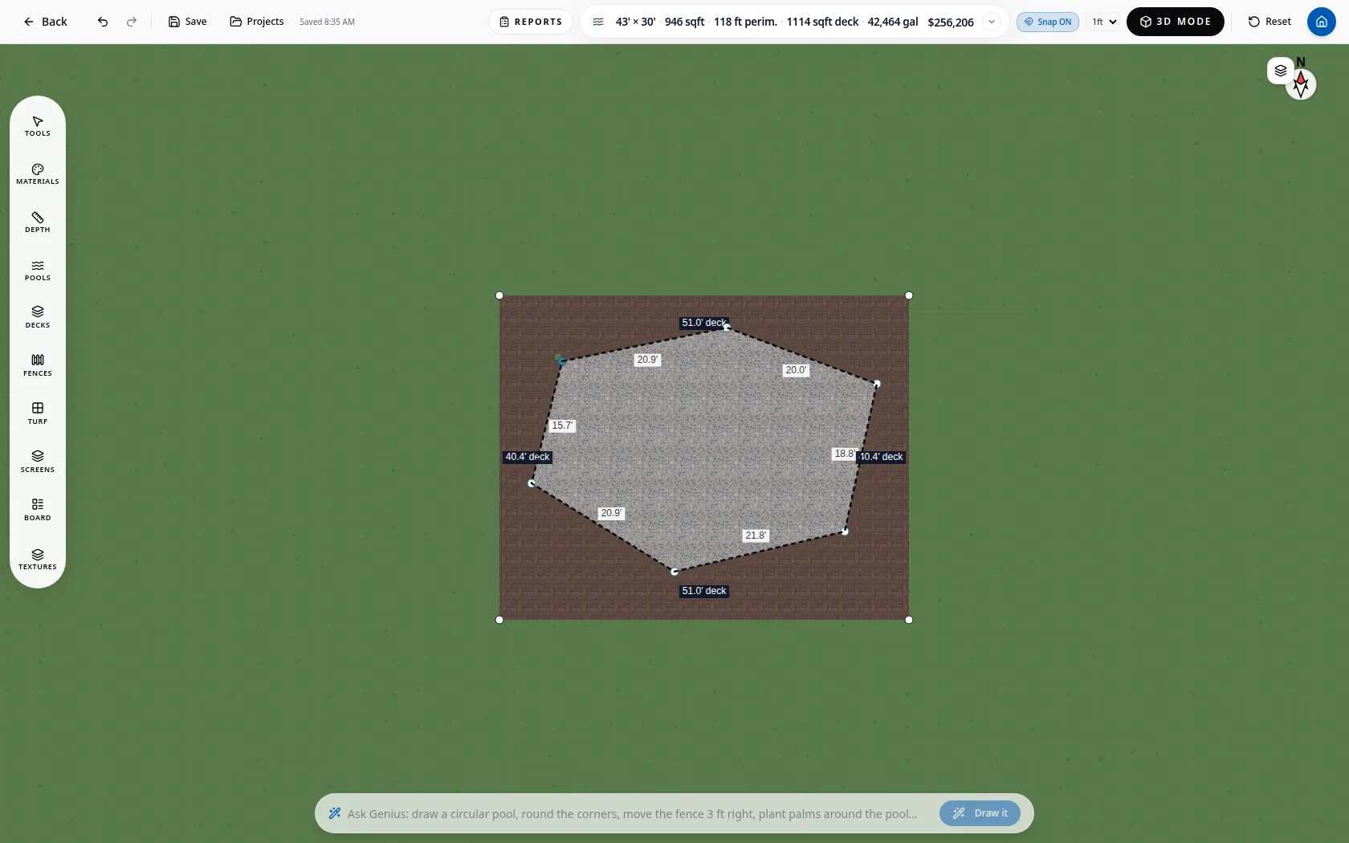Viewport: 1349px width, 843px height.
Task: Click the 42,464 gal volume value
Action: tap(893, 22)
